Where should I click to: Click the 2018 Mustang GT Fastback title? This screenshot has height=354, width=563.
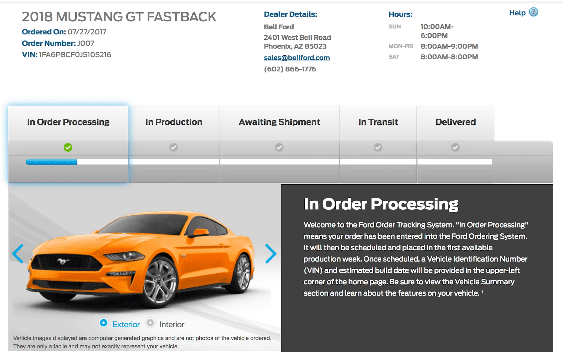tap(119, 17)
